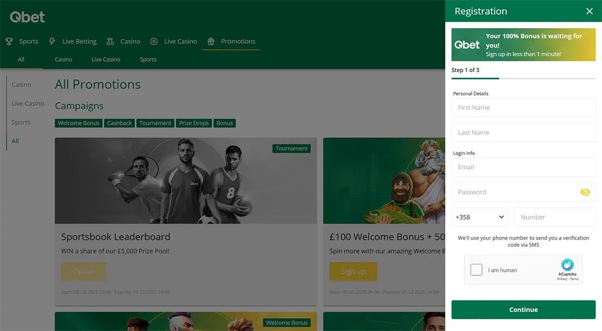The image size is (602, 331).
Task: Click the Live Betting lightning icon
Action: (x=52, y=42)
